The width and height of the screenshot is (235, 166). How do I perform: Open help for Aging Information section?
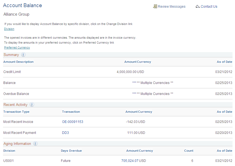35,144
